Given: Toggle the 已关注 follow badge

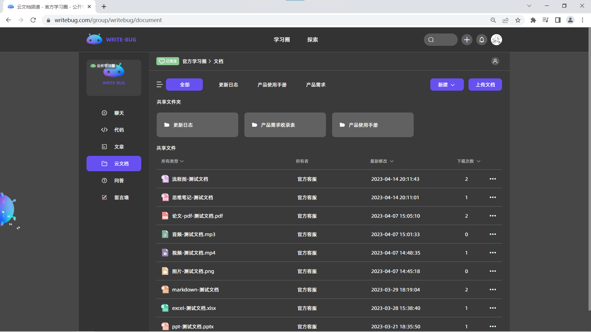Looking at the screenshot, I should tap(168, 61).
